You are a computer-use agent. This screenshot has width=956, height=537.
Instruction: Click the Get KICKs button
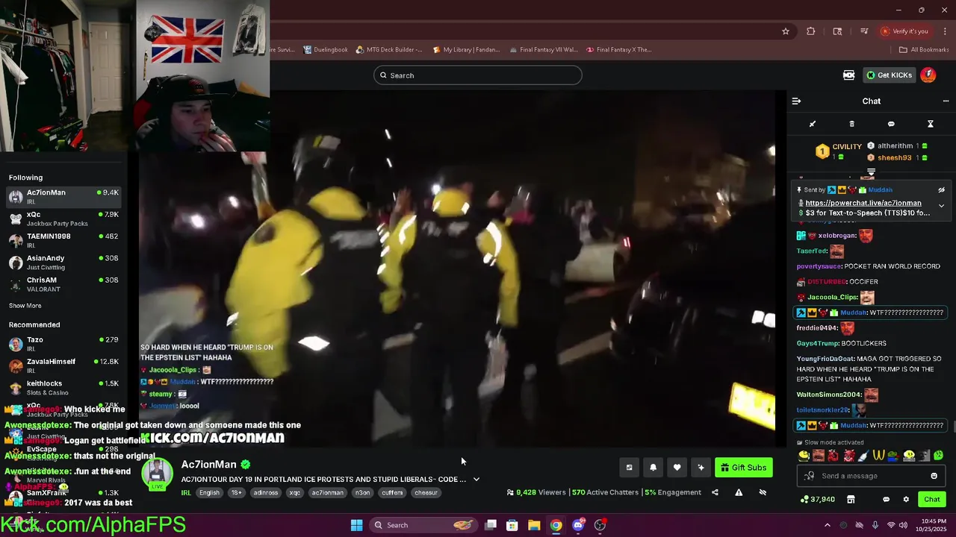click(890, 75)
